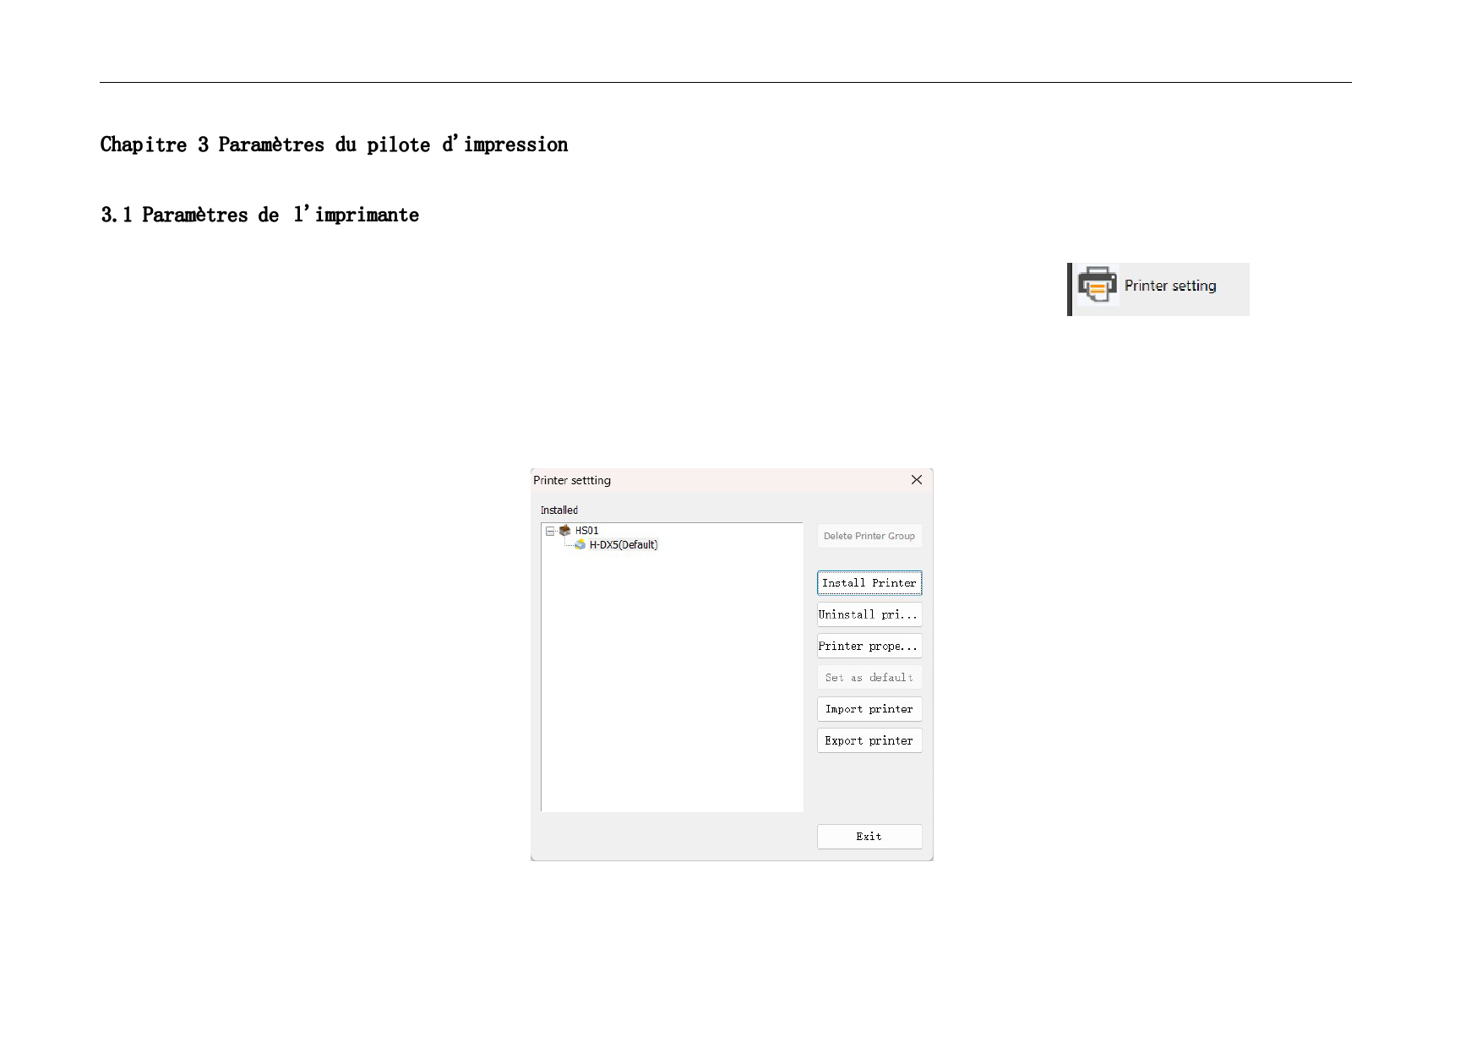
Task: Select the HS01 group name
Action: click(x=586, y=531)
